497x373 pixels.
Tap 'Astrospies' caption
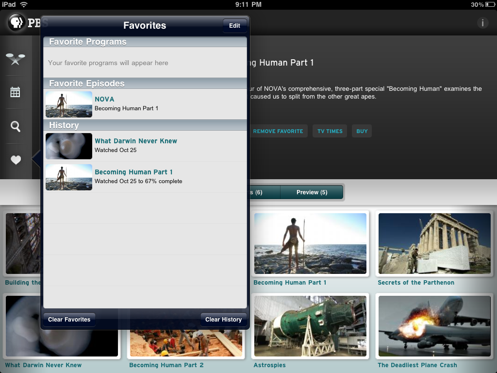click(269, 365)
